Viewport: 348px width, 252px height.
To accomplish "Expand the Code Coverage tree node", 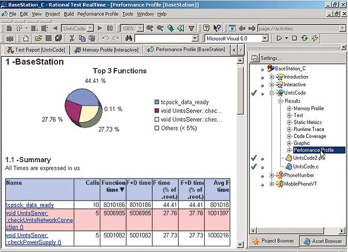I will click(x=289, y=136).
